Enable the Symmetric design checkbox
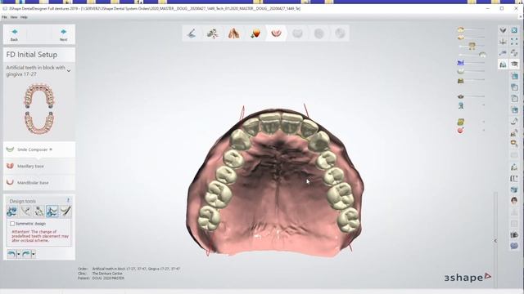Image resolution: width=524 pixels, height=294 pixels. (12, 224)
